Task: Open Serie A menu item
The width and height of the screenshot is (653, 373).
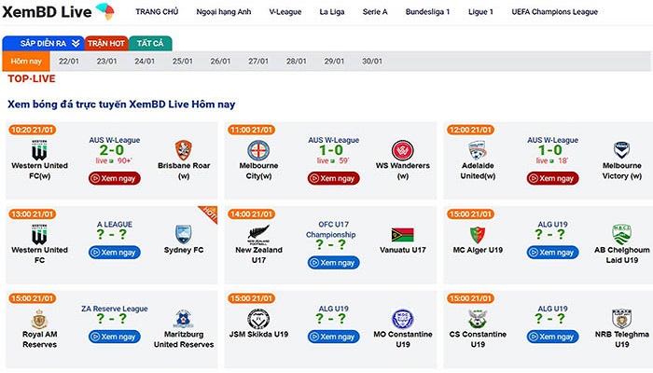Action: [375, 11]
